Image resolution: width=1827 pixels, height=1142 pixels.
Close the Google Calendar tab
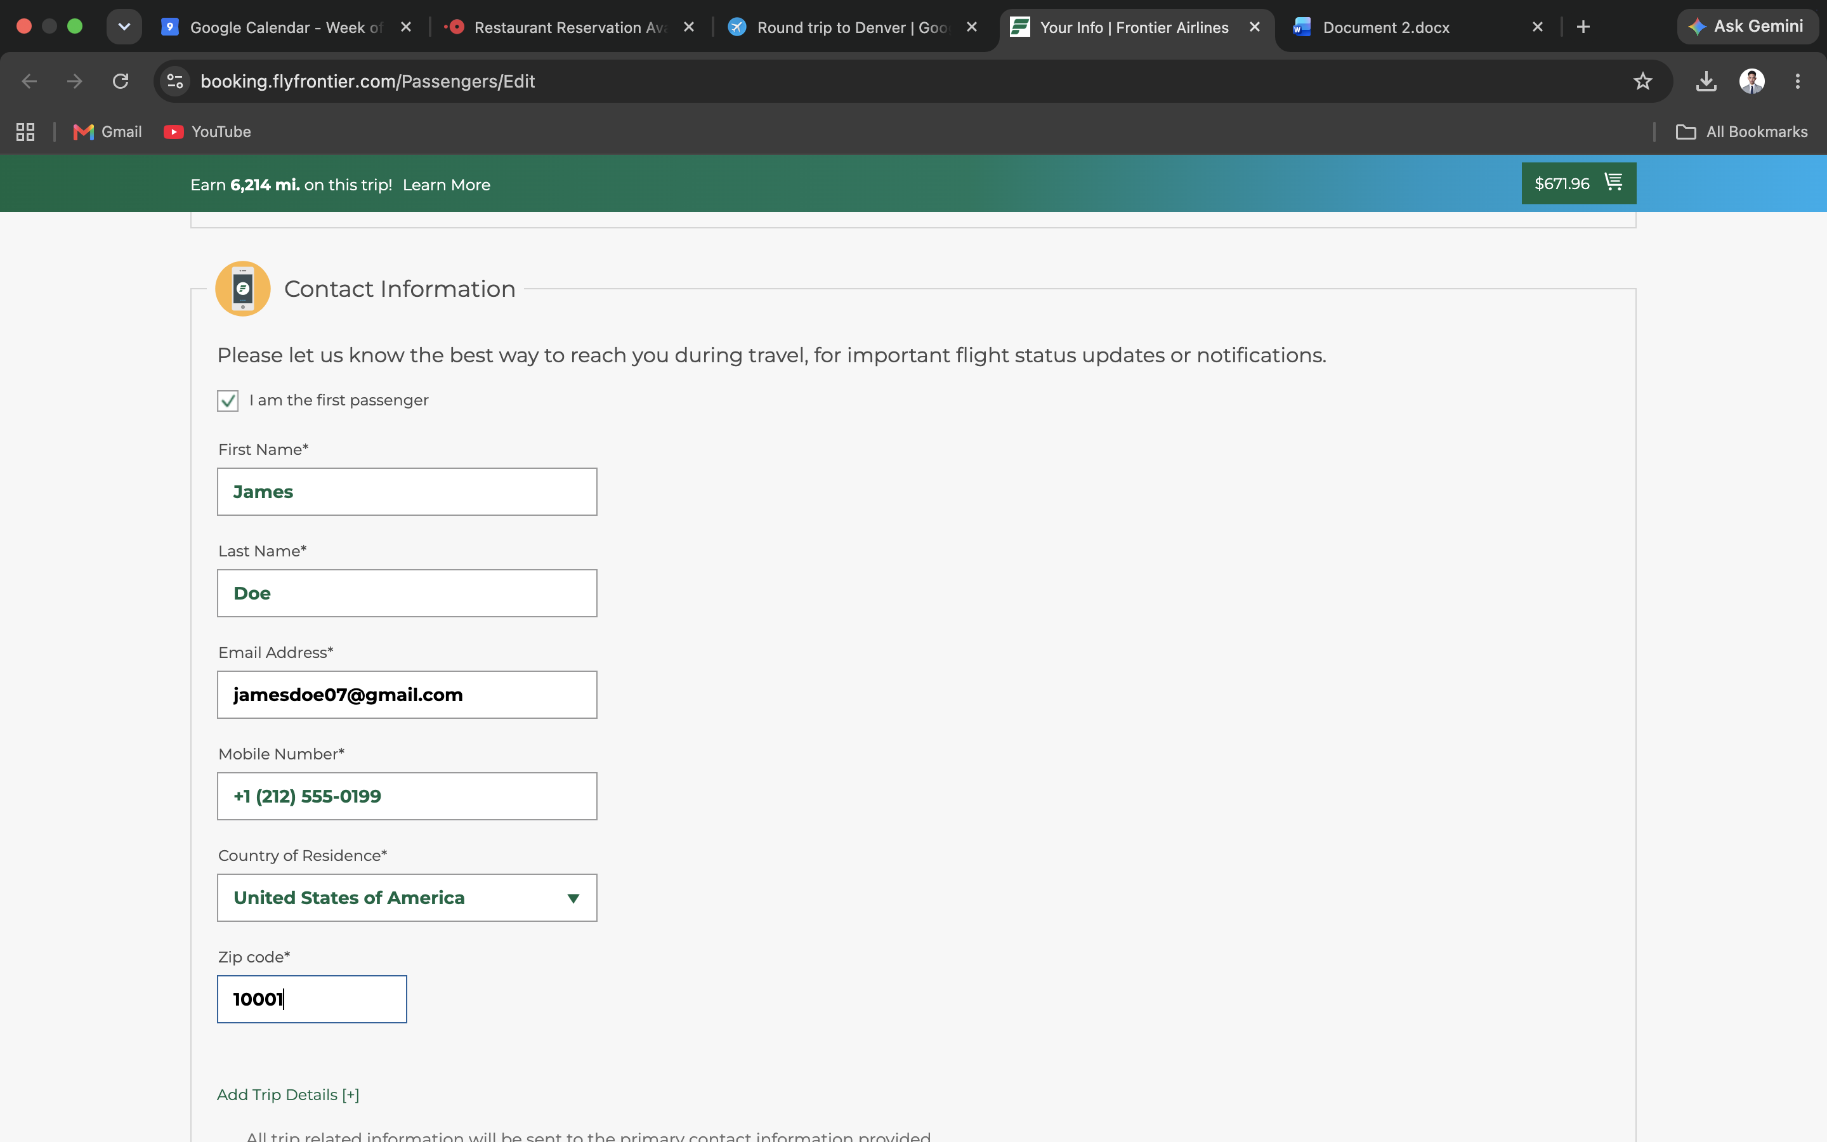(x=406, y=27)
